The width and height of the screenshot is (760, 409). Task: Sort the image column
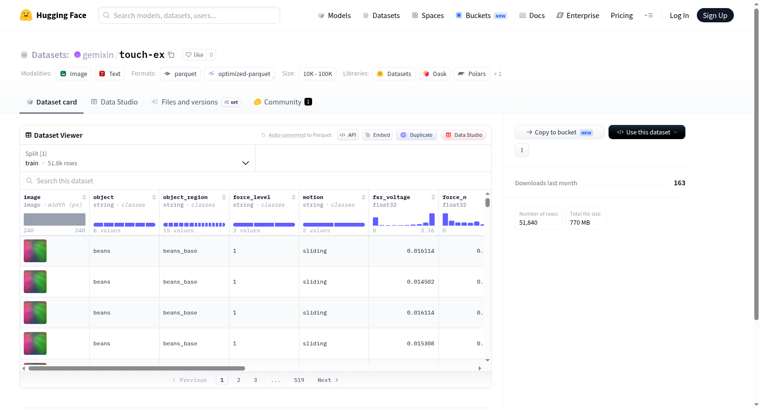click(84, 197)
